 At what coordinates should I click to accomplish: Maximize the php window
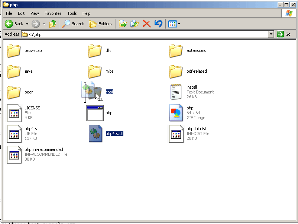click(286, 5)
